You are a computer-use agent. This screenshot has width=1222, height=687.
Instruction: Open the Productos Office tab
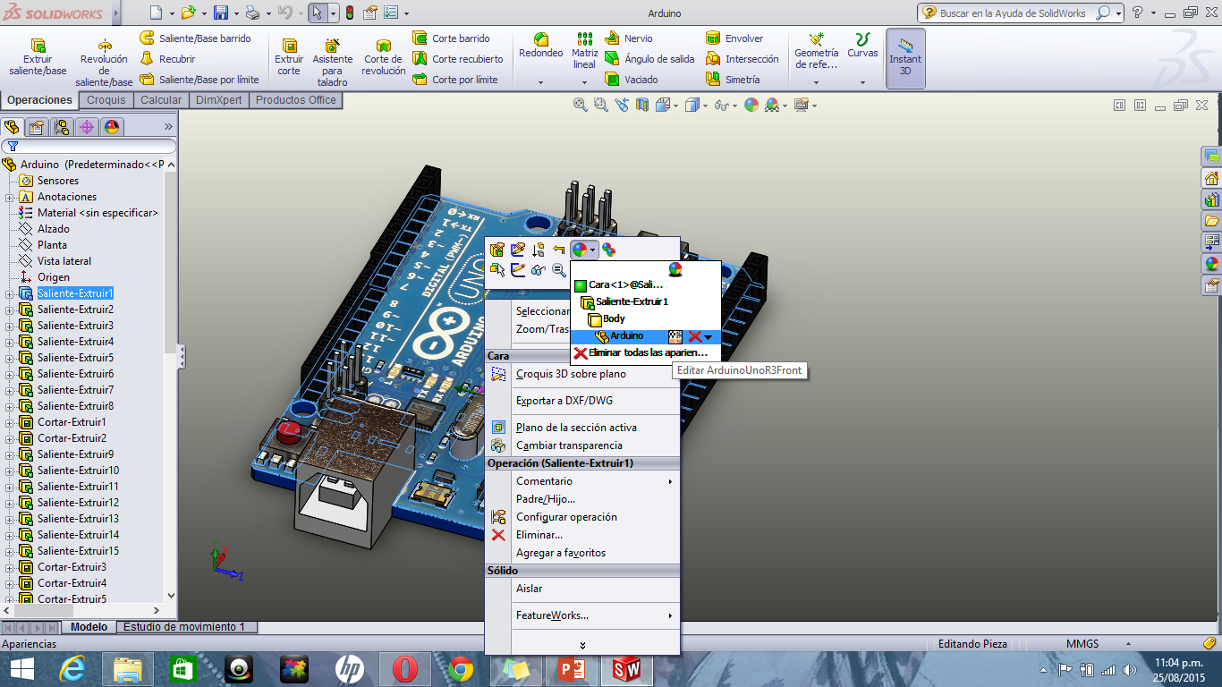(x=296, y=100)
